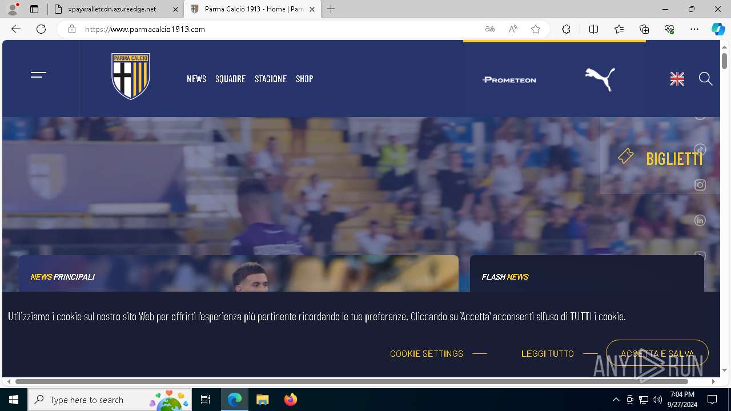Viewport: 731px width, 411px height.
Task: Close the Parma Calcio 1913 tab
Action: click(312, 9)
